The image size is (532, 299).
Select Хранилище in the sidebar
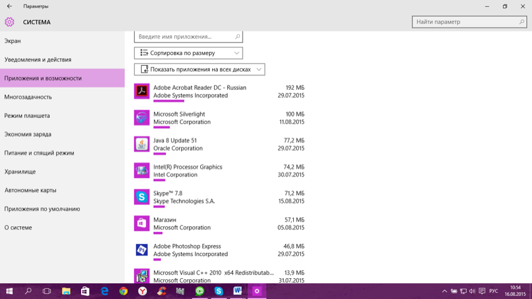coord(20,172)
